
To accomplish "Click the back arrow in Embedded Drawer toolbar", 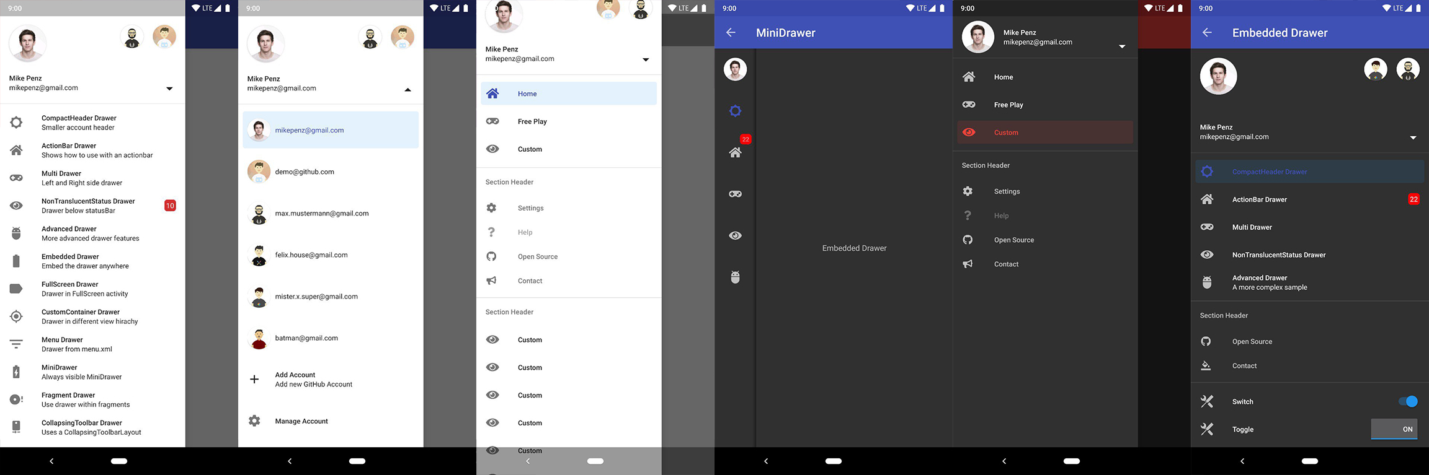I will 1208,33.
